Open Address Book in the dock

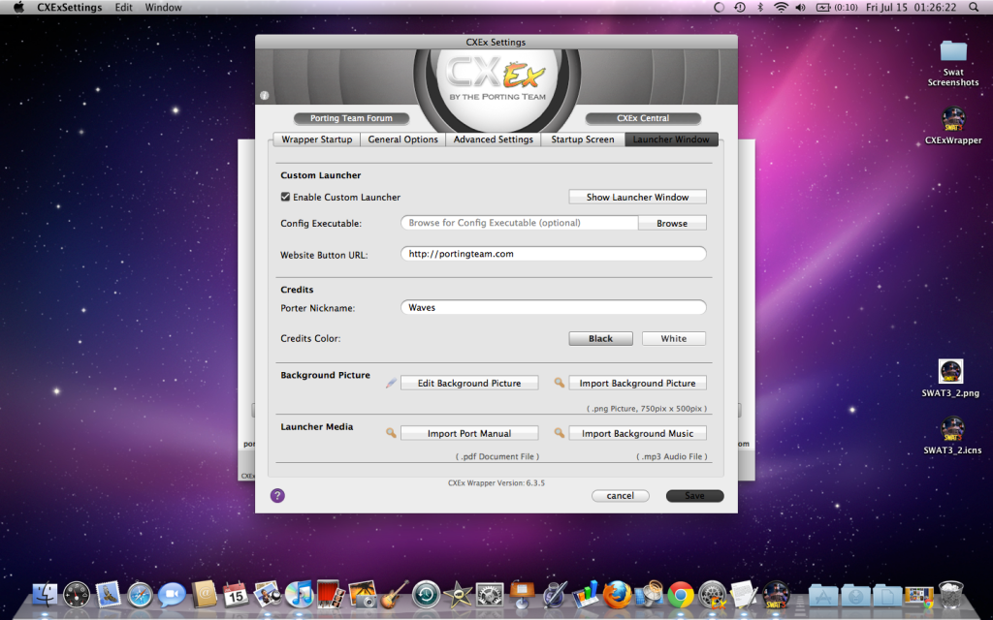tap(204, 595)
